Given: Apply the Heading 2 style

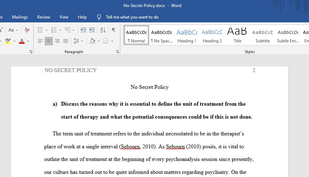Looking at the screenshot, I should [x=212, y=35].
